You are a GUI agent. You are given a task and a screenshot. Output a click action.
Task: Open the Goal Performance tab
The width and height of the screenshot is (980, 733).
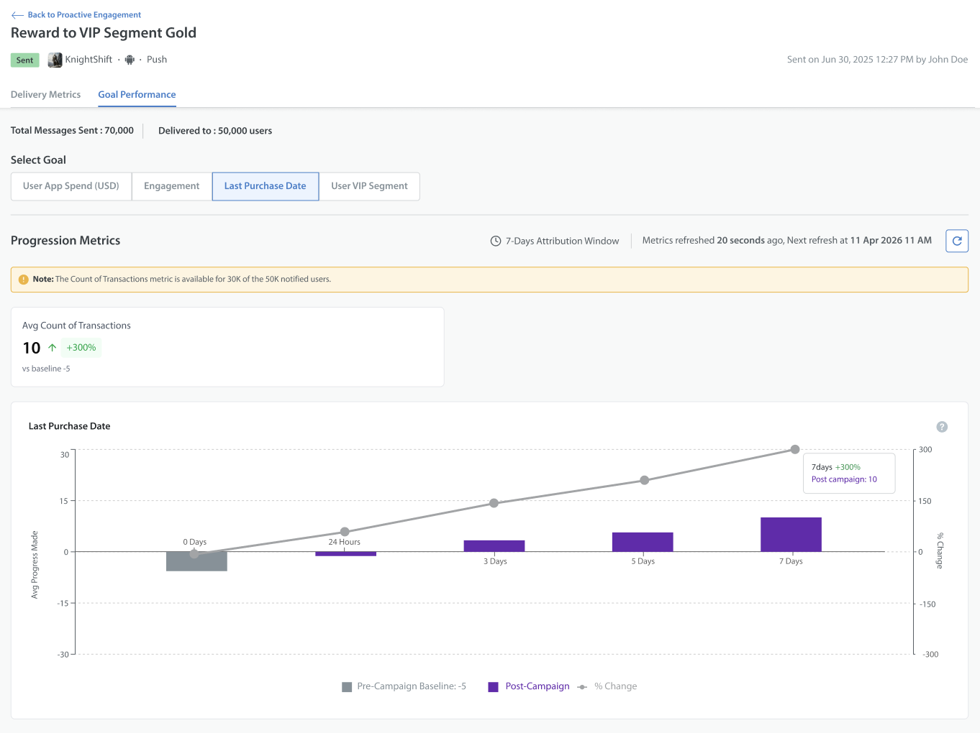137,95
